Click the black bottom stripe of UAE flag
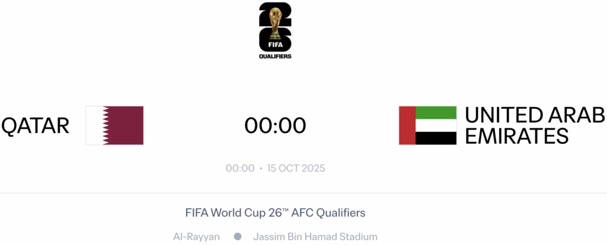 436,138
